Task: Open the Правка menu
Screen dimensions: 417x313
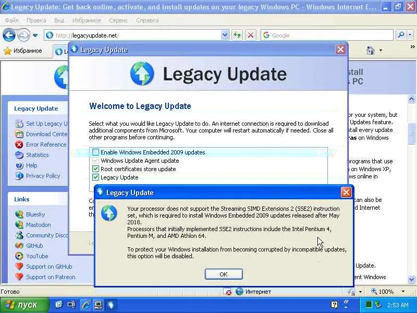Action: tap(36, 20)
